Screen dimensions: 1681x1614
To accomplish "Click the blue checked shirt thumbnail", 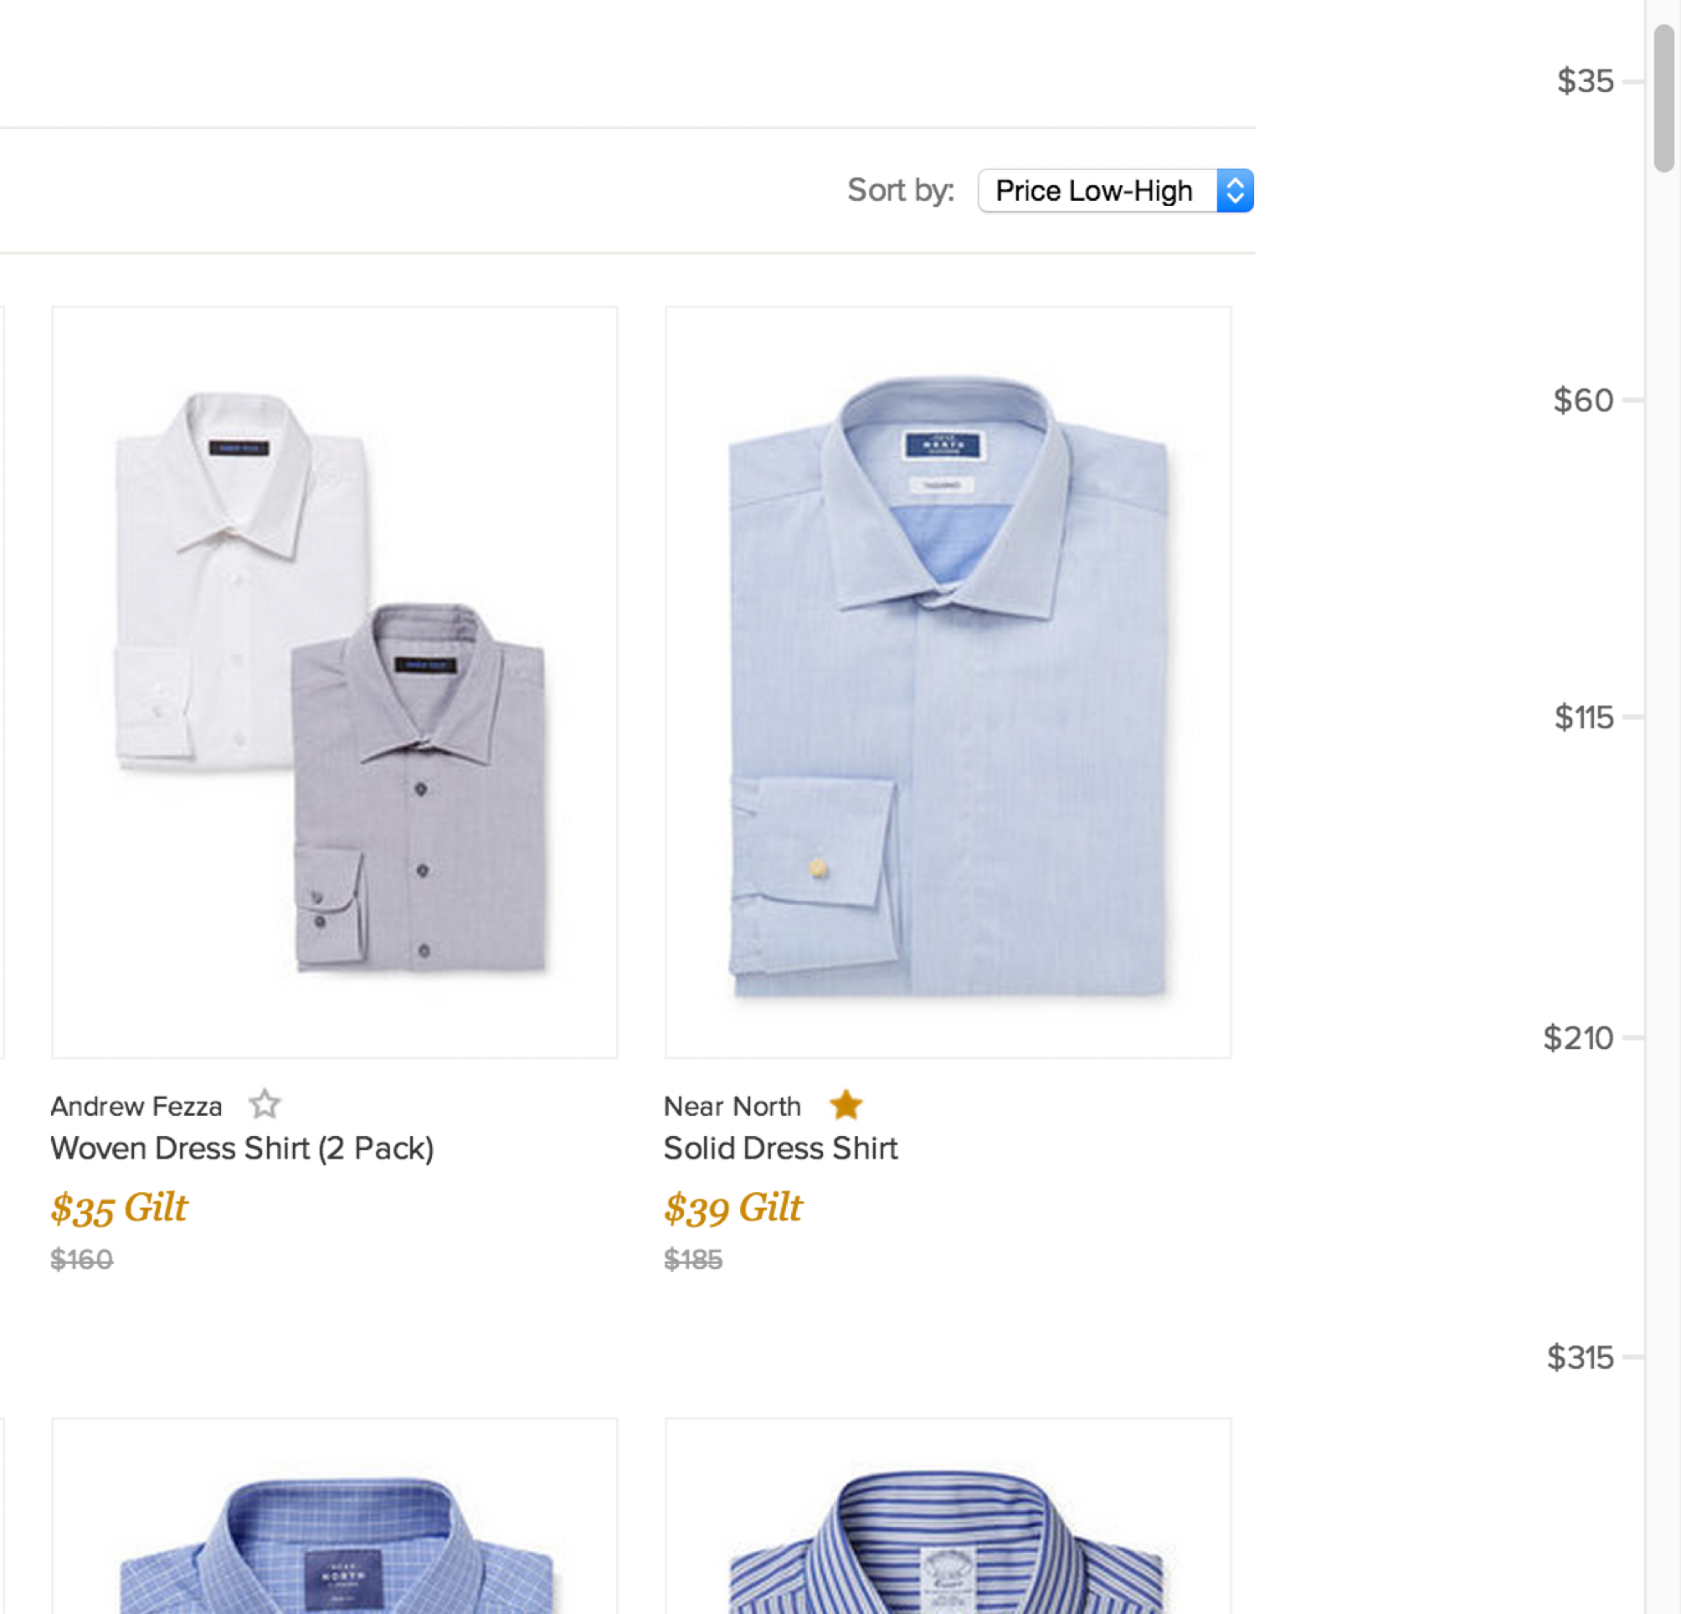I will pyautogui.click(x=334, y=1535).
